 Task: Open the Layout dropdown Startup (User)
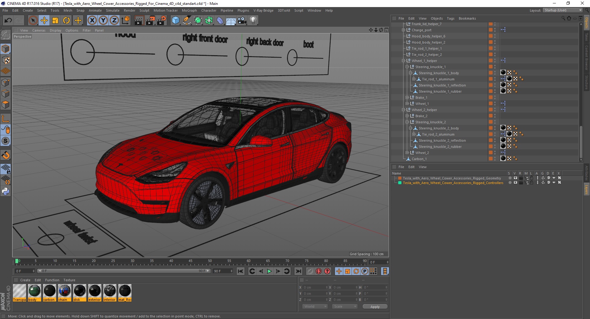(563, 10)
